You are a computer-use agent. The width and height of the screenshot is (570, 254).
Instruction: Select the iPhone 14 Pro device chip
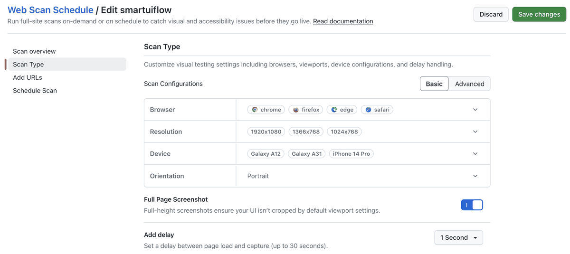coord(351,154)
